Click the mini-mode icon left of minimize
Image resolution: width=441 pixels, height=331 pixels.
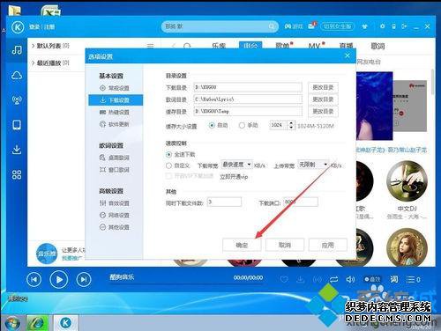click(405, 26)
